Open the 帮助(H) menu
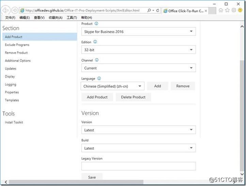Viewport: 246px width, 186px height. [87, 18]
